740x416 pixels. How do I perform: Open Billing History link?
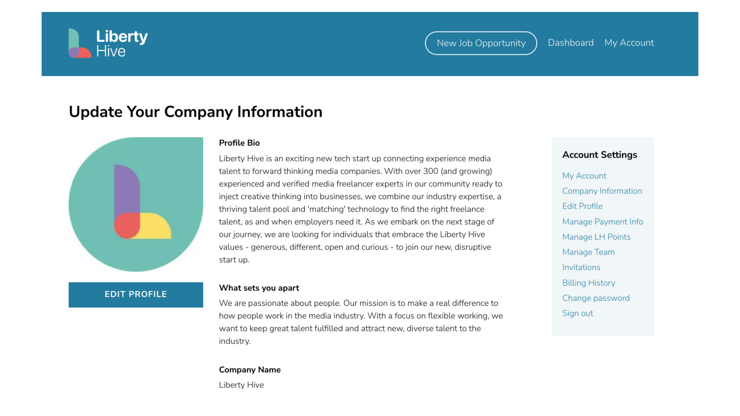[x=589, y=283]
